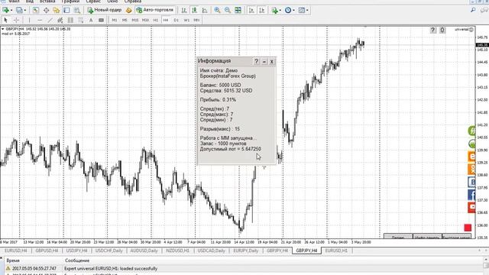
Task: Open the Facebook icon on chart sidebar
Action: tap(471, 196)
